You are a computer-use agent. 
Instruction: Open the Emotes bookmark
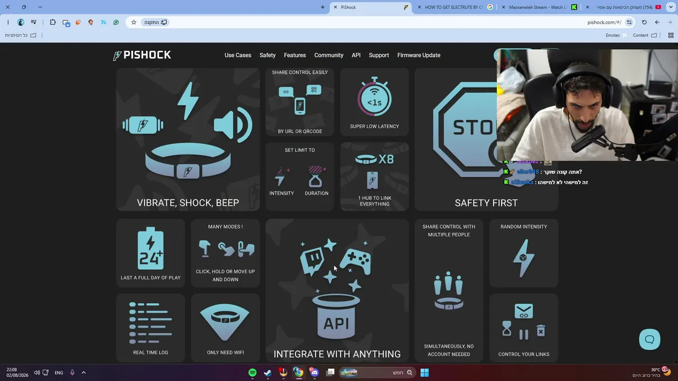pos(617,35)
